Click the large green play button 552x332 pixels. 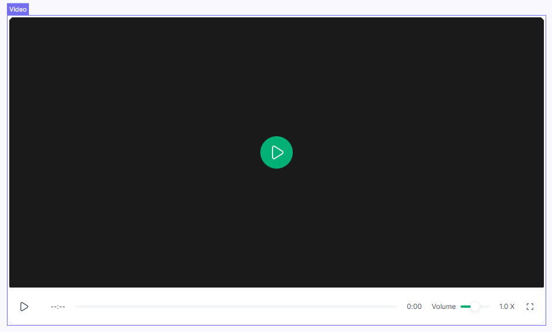pos(277,152)
